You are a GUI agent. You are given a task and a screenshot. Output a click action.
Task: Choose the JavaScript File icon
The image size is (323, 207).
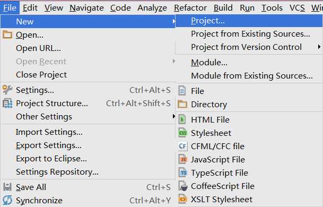183,159
